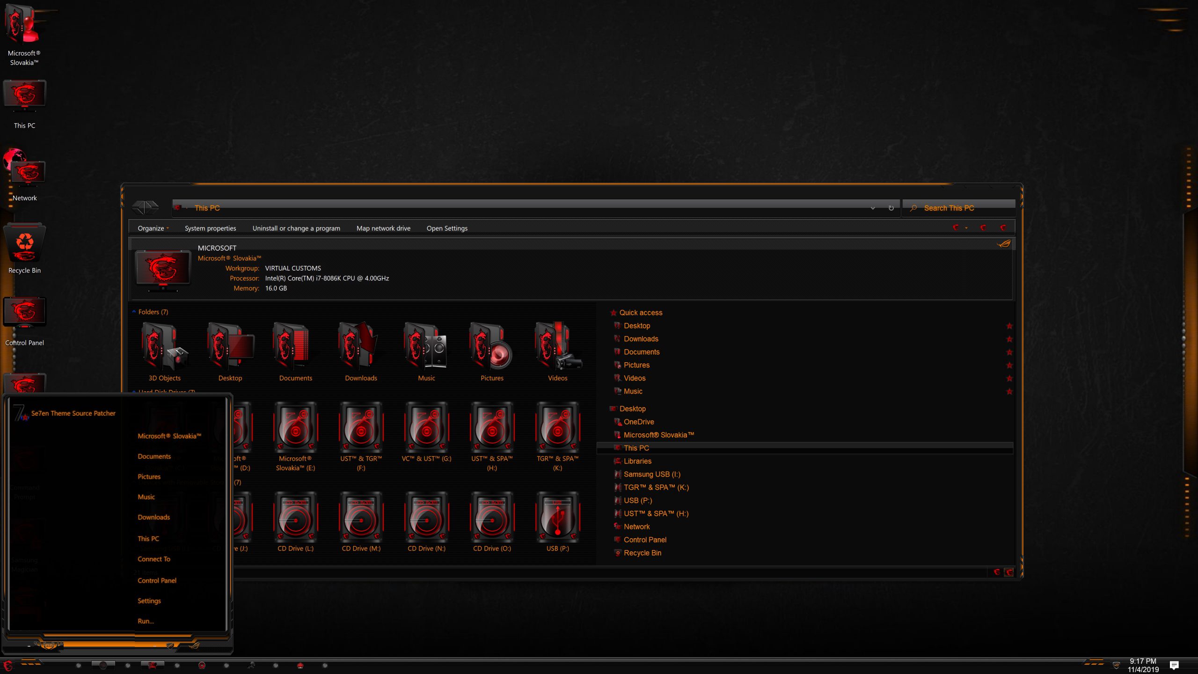Select the Music folder icon
Viewport: 1198px width, 674px height.
point(426,346)
